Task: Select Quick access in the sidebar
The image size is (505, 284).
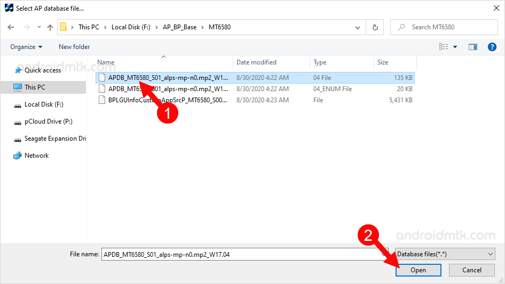Action: tap(43, 70)
